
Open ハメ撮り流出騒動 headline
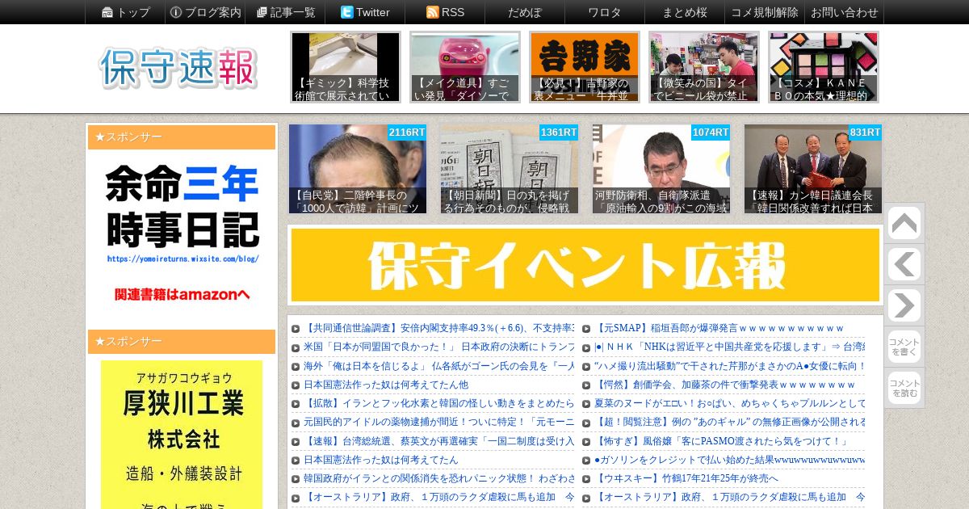(730, 366)
